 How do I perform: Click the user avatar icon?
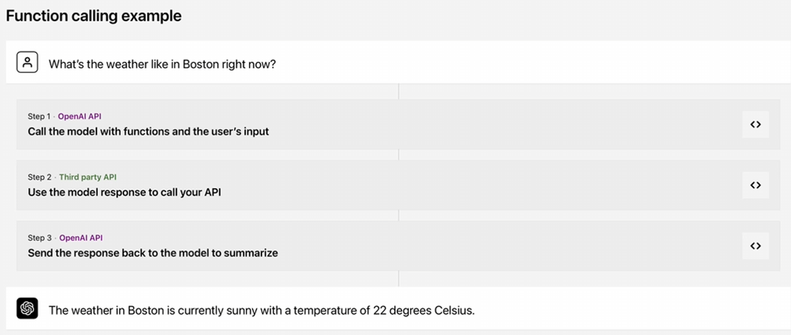point(27,63)
